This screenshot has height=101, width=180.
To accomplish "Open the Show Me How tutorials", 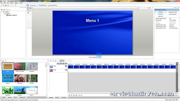I will coord(53,5).
